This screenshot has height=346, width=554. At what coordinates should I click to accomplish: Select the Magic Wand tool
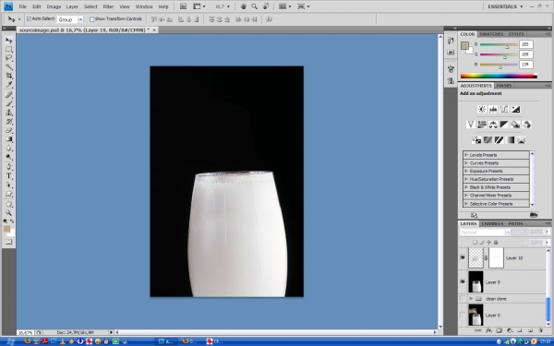9,67
